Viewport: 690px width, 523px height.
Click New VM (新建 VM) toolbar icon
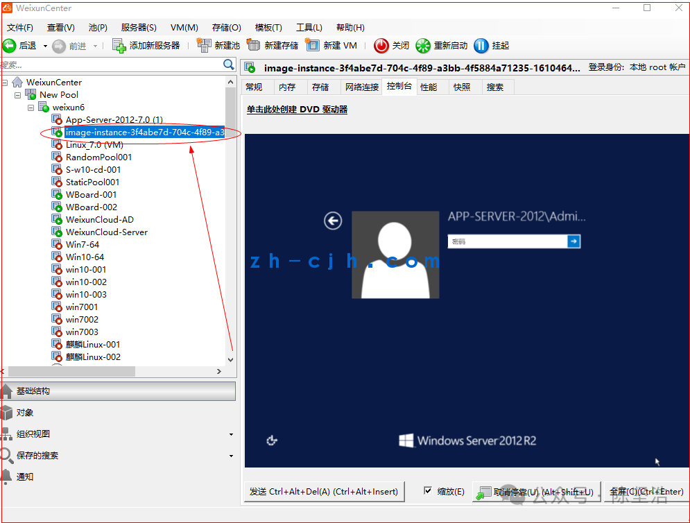[x=313, y=45]
